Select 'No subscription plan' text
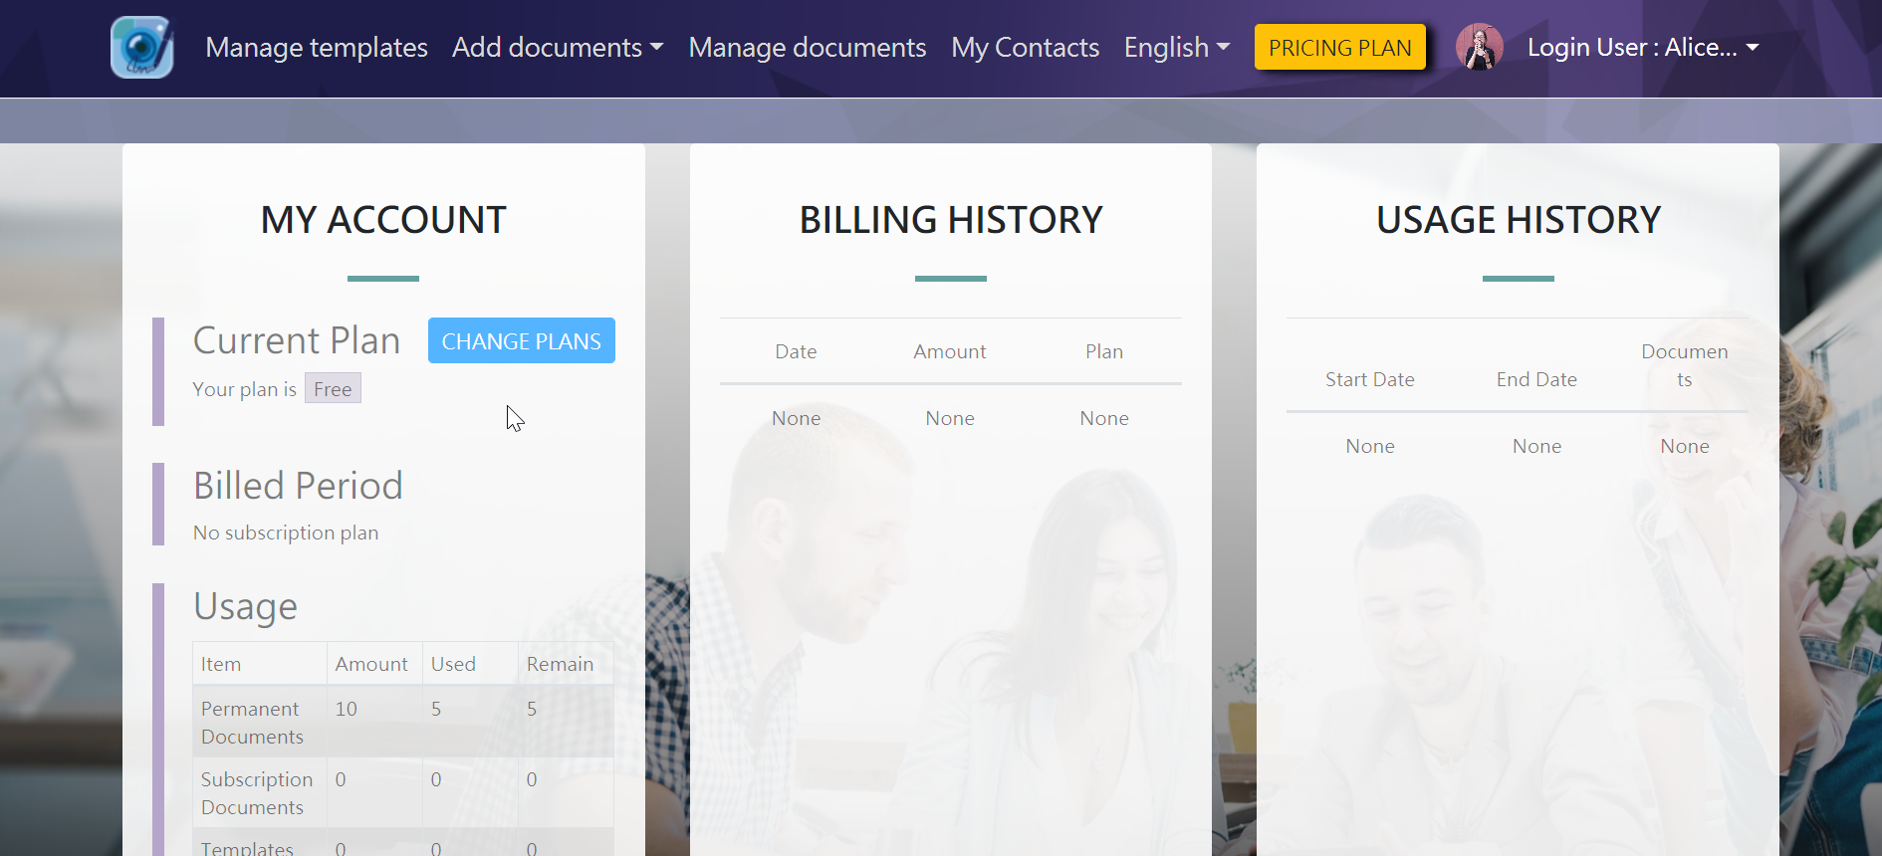This screenshot has height=856, width=1882. click(x=286, y=533)
